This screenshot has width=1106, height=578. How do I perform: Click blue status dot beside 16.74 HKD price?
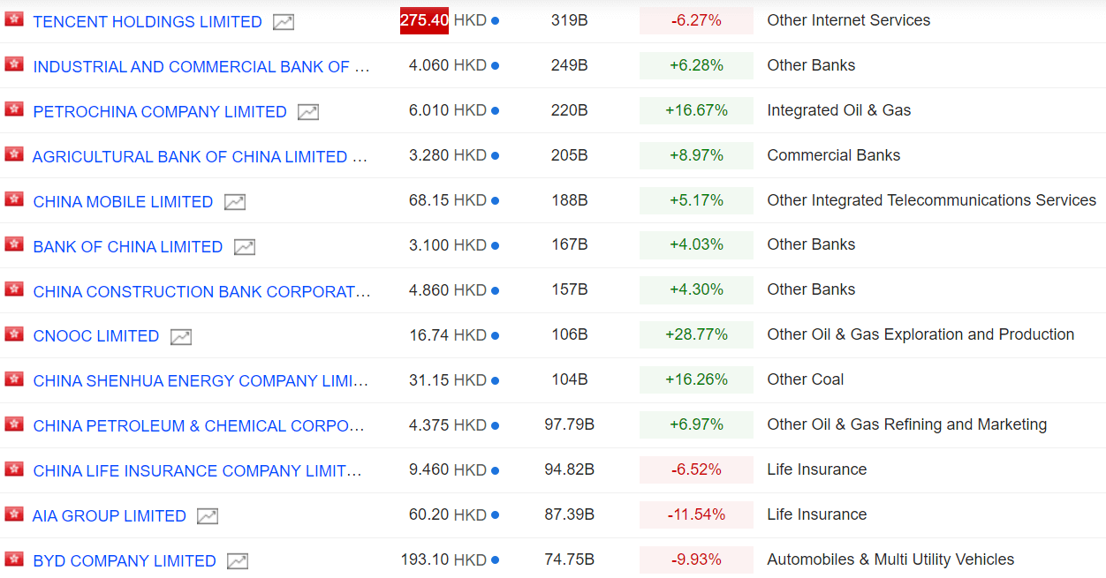[495, 335]
